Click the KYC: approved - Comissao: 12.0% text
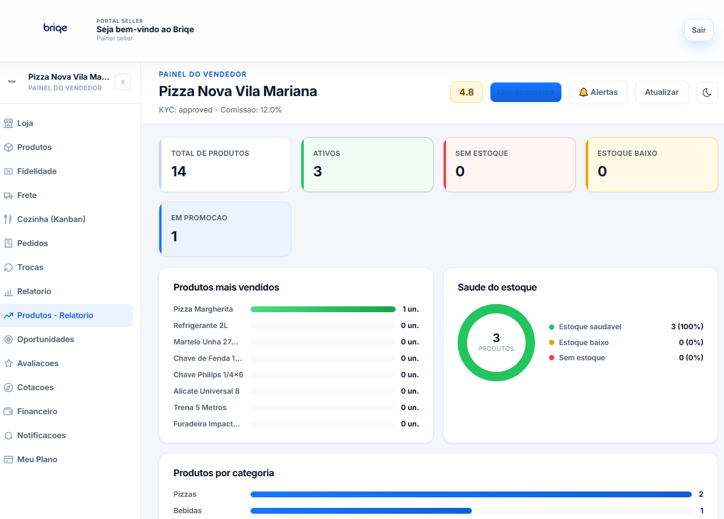724x519 pixels. point(221,110)
